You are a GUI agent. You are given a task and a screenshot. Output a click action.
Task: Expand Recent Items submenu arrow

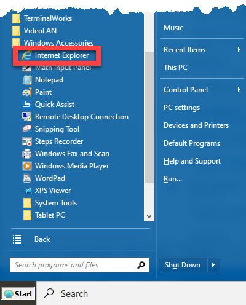pyautogui.click(x=239, y=50)
